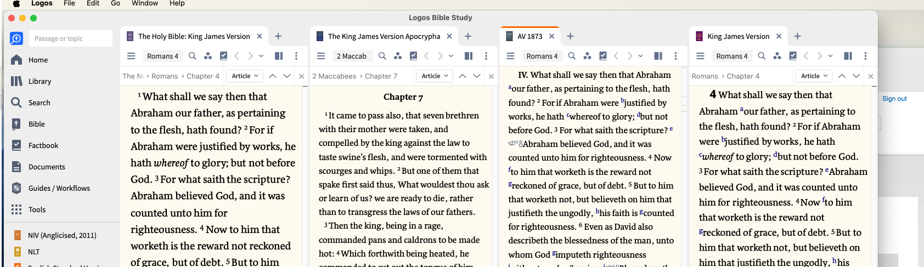
Task: Open the Window menu in menu bar
Action: click(x=145, y=3)
